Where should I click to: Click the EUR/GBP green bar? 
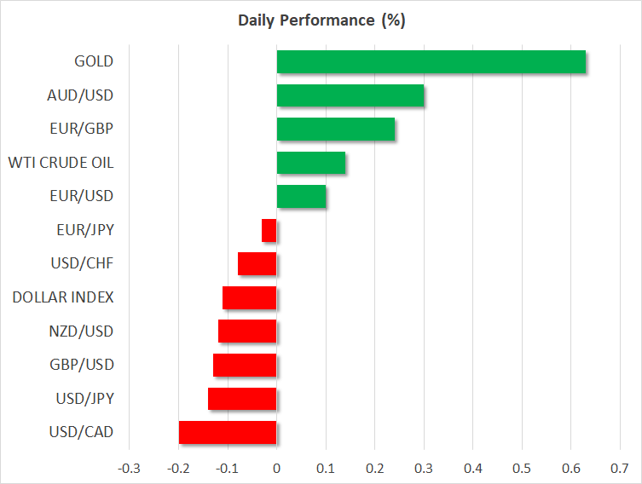[x=336, y=130]
